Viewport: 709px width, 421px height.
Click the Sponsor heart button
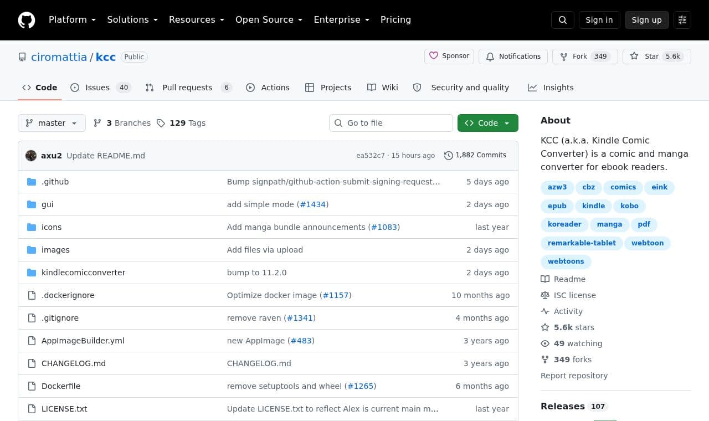(x=449, y=56)
